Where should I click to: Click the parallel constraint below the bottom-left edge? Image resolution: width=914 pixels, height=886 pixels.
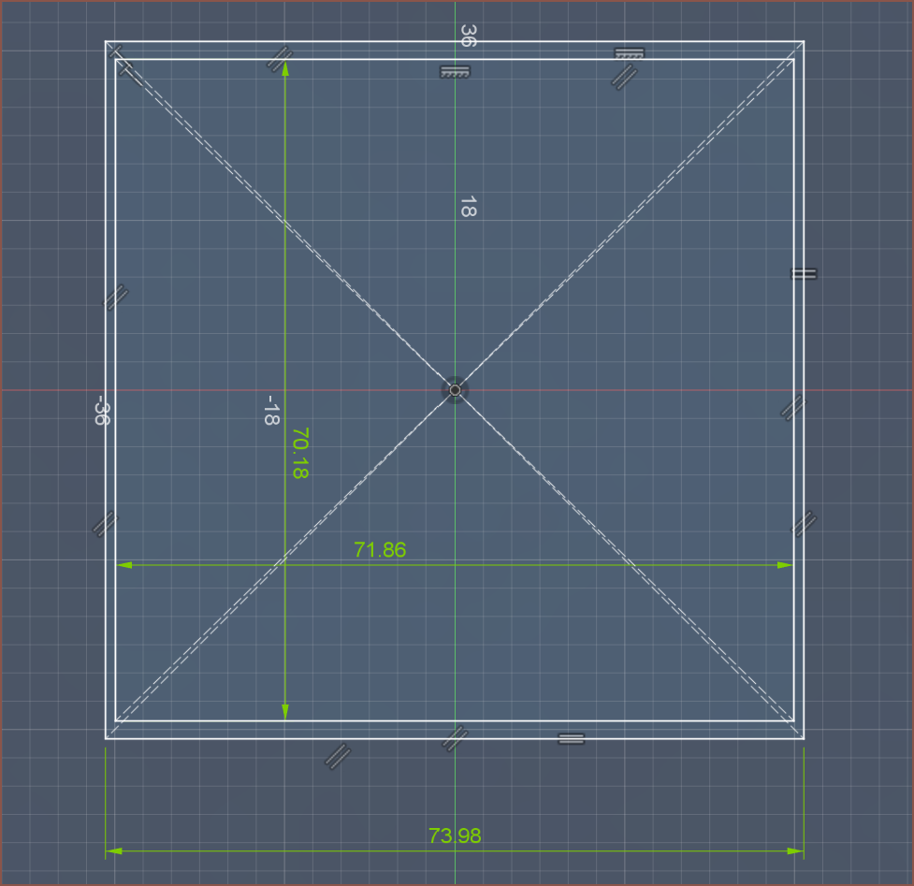point(337,756)
